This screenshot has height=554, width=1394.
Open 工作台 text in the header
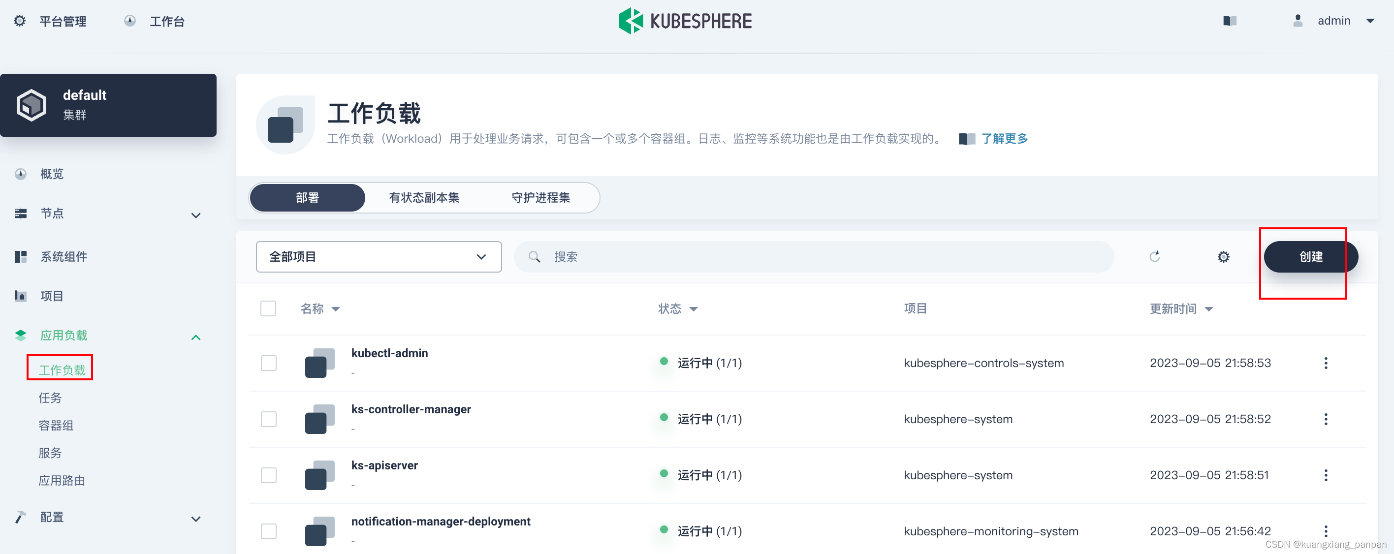(x=167, y=21)
